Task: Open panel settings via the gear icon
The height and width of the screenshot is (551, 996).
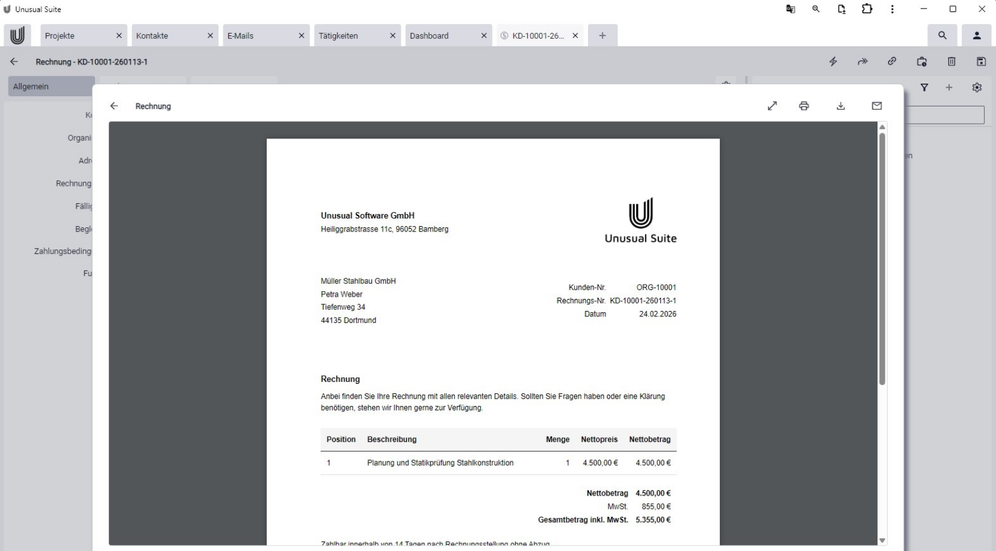Action: click(977, 87)
